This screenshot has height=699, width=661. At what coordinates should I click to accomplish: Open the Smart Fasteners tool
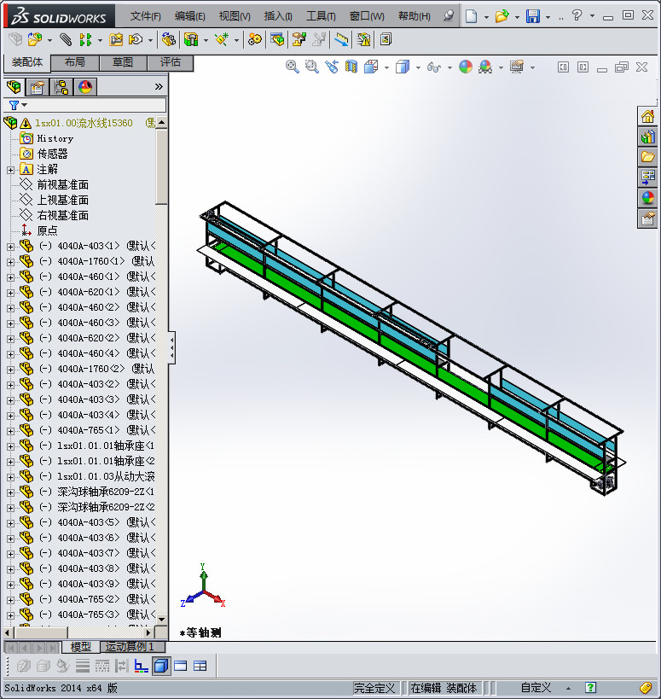click(x=116, y=39)
